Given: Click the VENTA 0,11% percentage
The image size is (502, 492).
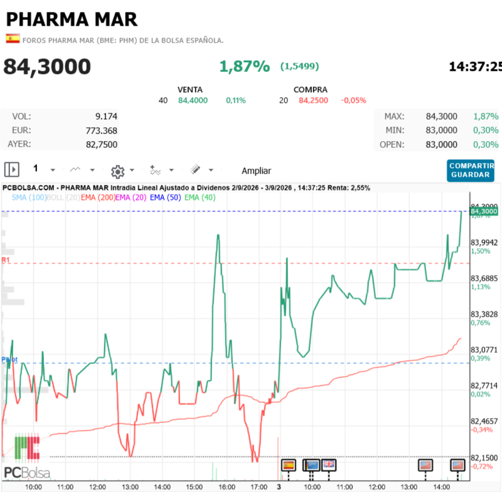Looking at the screenshot, I should point(236,100).
